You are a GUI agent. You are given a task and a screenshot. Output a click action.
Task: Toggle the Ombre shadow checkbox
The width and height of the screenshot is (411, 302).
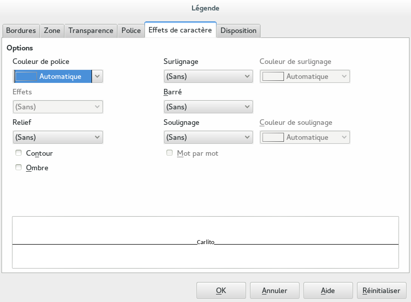click(18, 168)
